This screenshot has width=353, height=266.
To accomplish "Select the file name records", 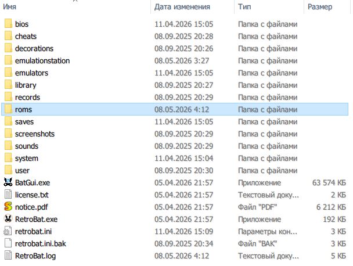I will coord(27,98).
